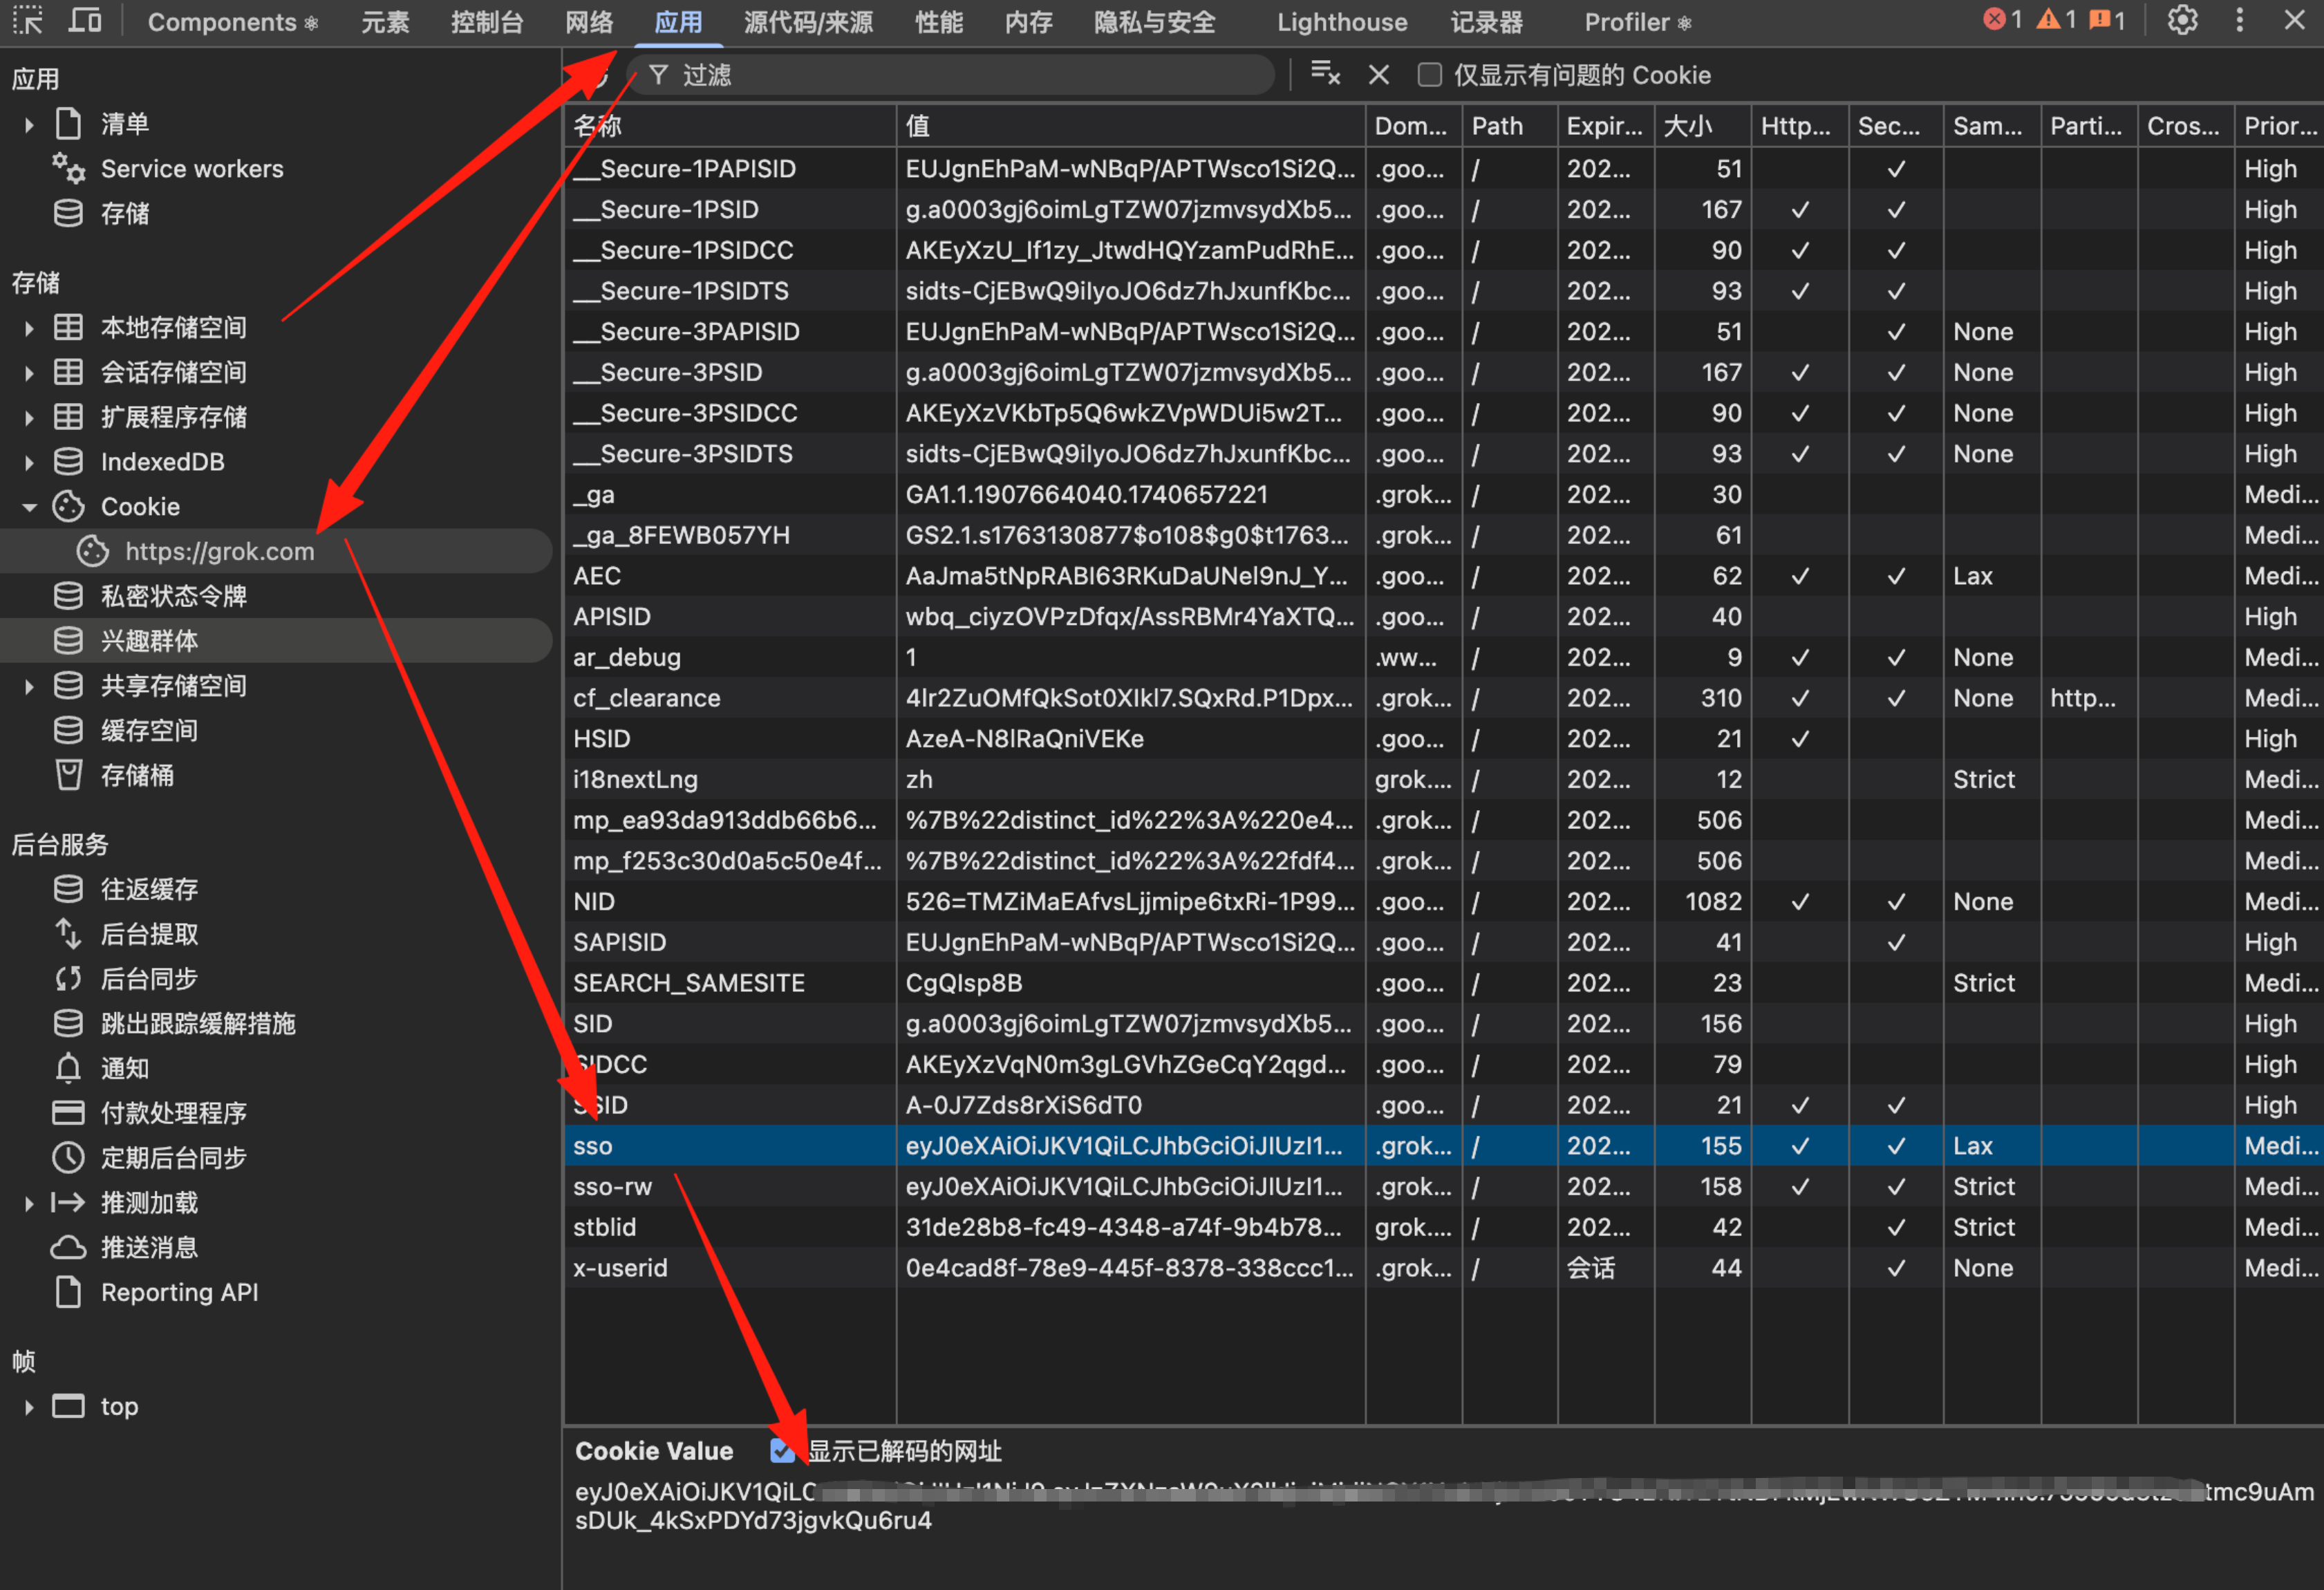Click the inspect element picker icon
This screenshot has height=1590, width=2324.
(27, 21)
